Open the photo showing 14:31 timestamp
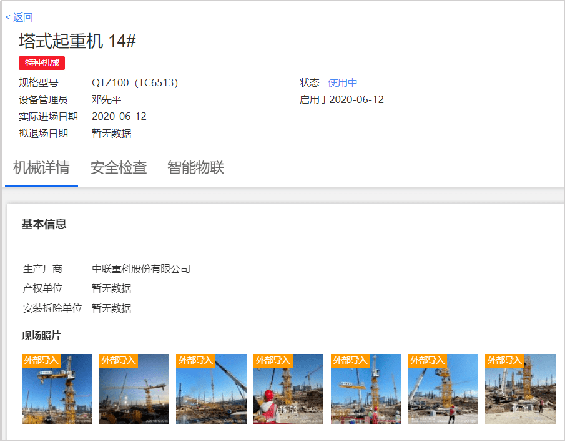The width and height of the screenshot is (565, 442). click(520, 389)
